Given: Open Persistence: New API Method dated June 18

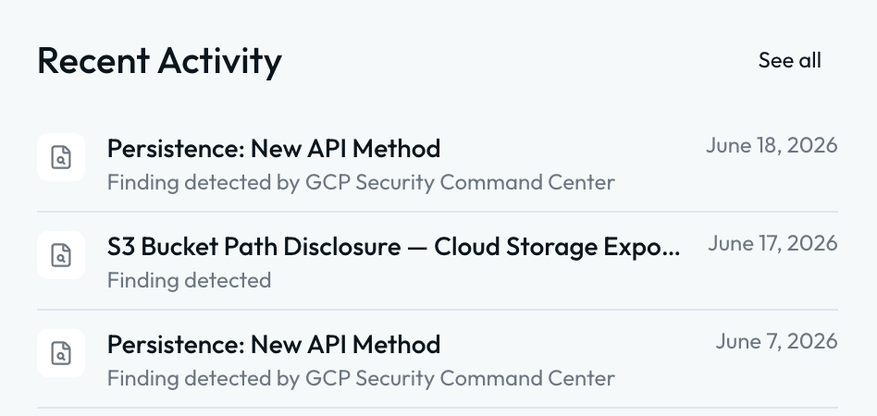Looking at the screenshot, I should coord(274,149).
